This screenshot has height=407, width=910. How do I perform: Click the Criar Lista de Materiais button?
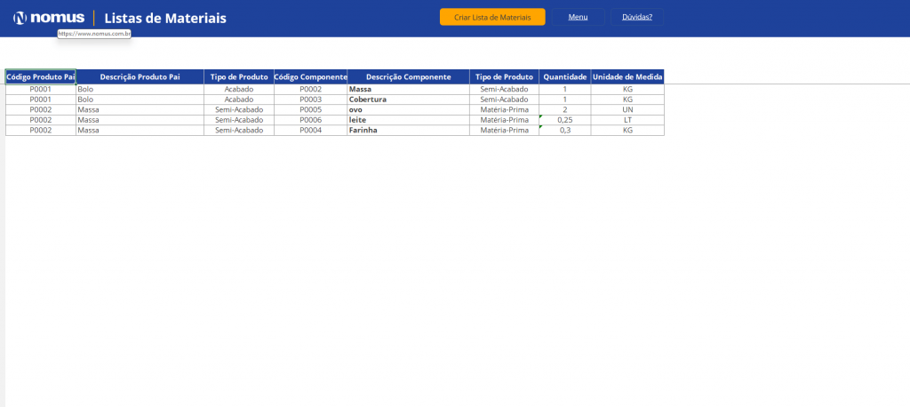(492, 17)
